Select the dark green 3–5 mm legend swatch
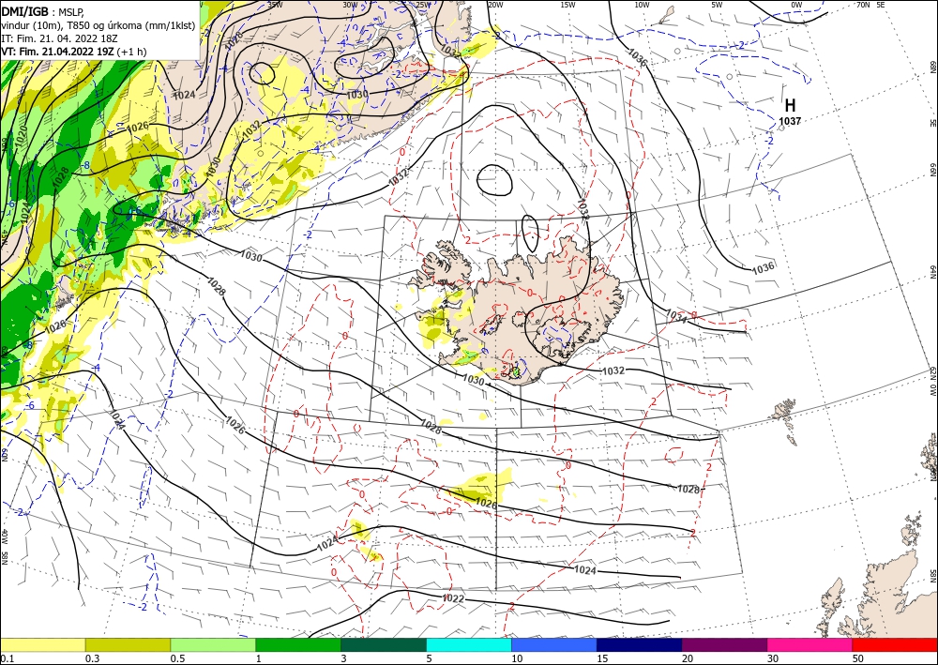 pyautogui.click(x=384, y=644)
